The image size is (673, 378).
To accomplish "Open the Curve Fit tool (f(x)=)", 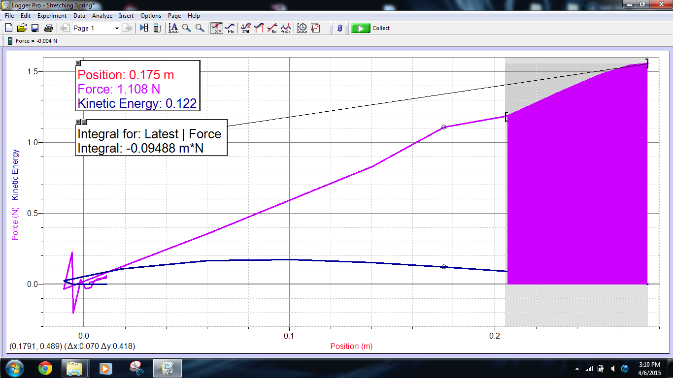I will pyautogui.click(x=285, y=28).
